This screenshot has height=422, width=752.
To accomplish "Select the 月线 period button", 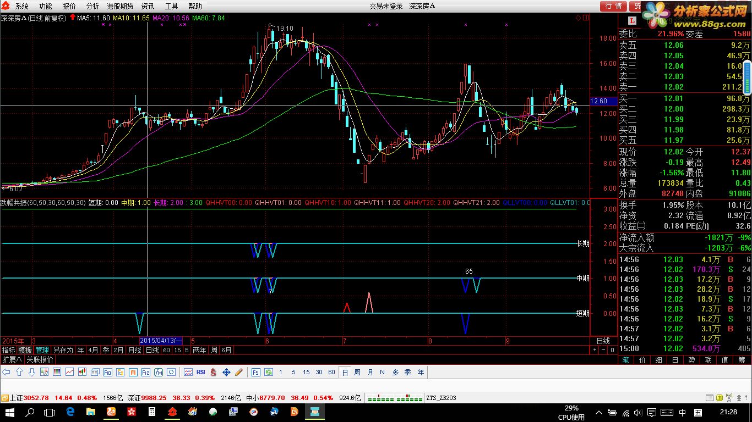I will point(134,350).
